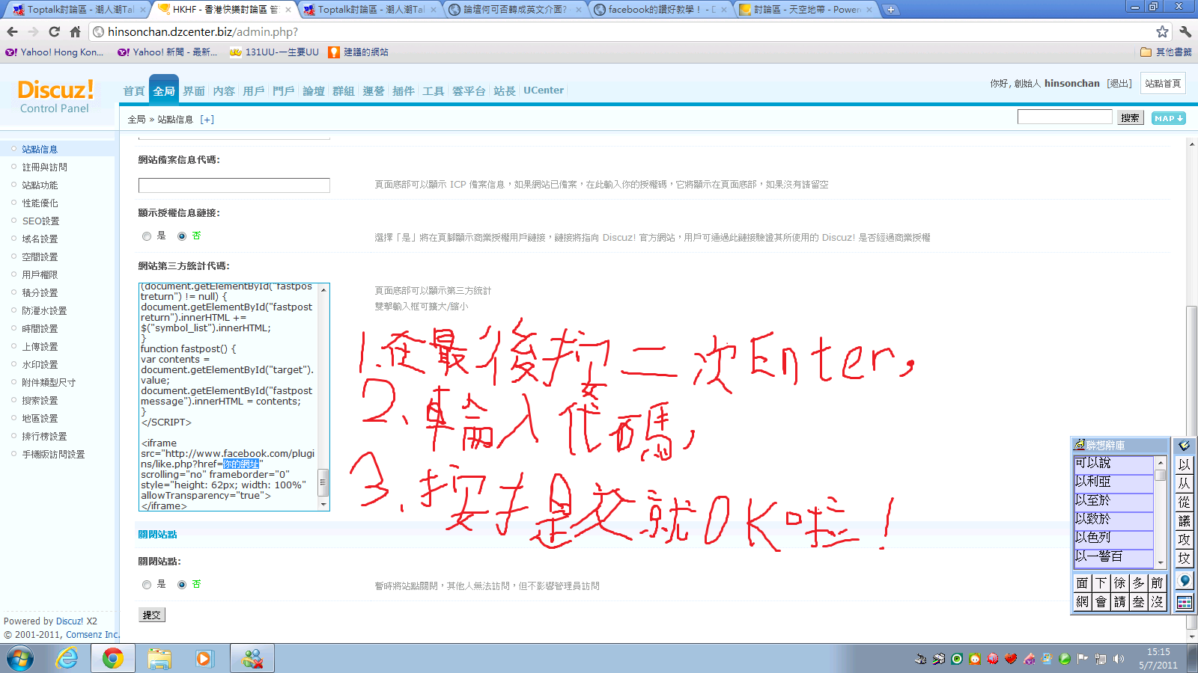This screenshot has width=1198, height=673.
Task: Open Chrome wrench settings menu
Action: click(x=1185, y=31)
